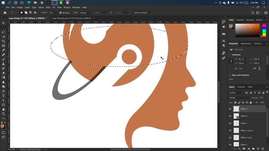Open the Opacity slider arrow

266,98
